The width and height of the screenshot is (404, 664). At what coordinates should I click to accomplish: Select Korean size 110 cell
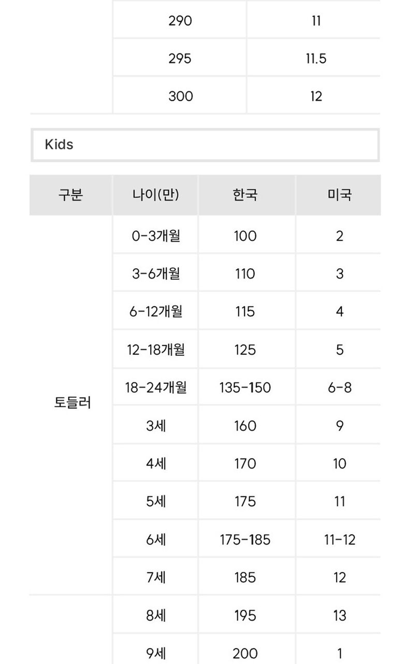point(245,274)
